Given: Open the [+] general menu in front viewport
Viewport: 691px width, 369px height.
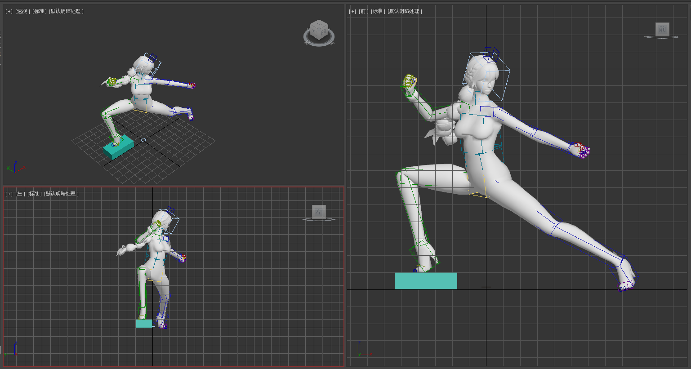Looking at the screenshot, I should 352,11.
